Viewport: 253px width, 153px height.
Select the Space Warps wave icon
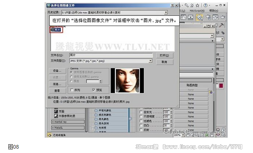pyautogui.click(x=218, y=33)
